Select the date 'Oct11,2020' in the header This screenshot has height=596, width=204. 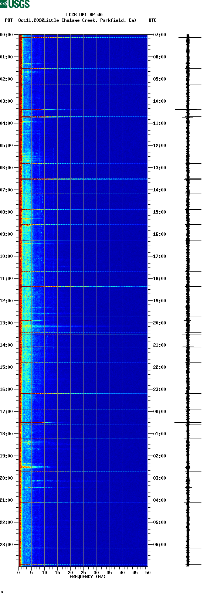(31, 20)
